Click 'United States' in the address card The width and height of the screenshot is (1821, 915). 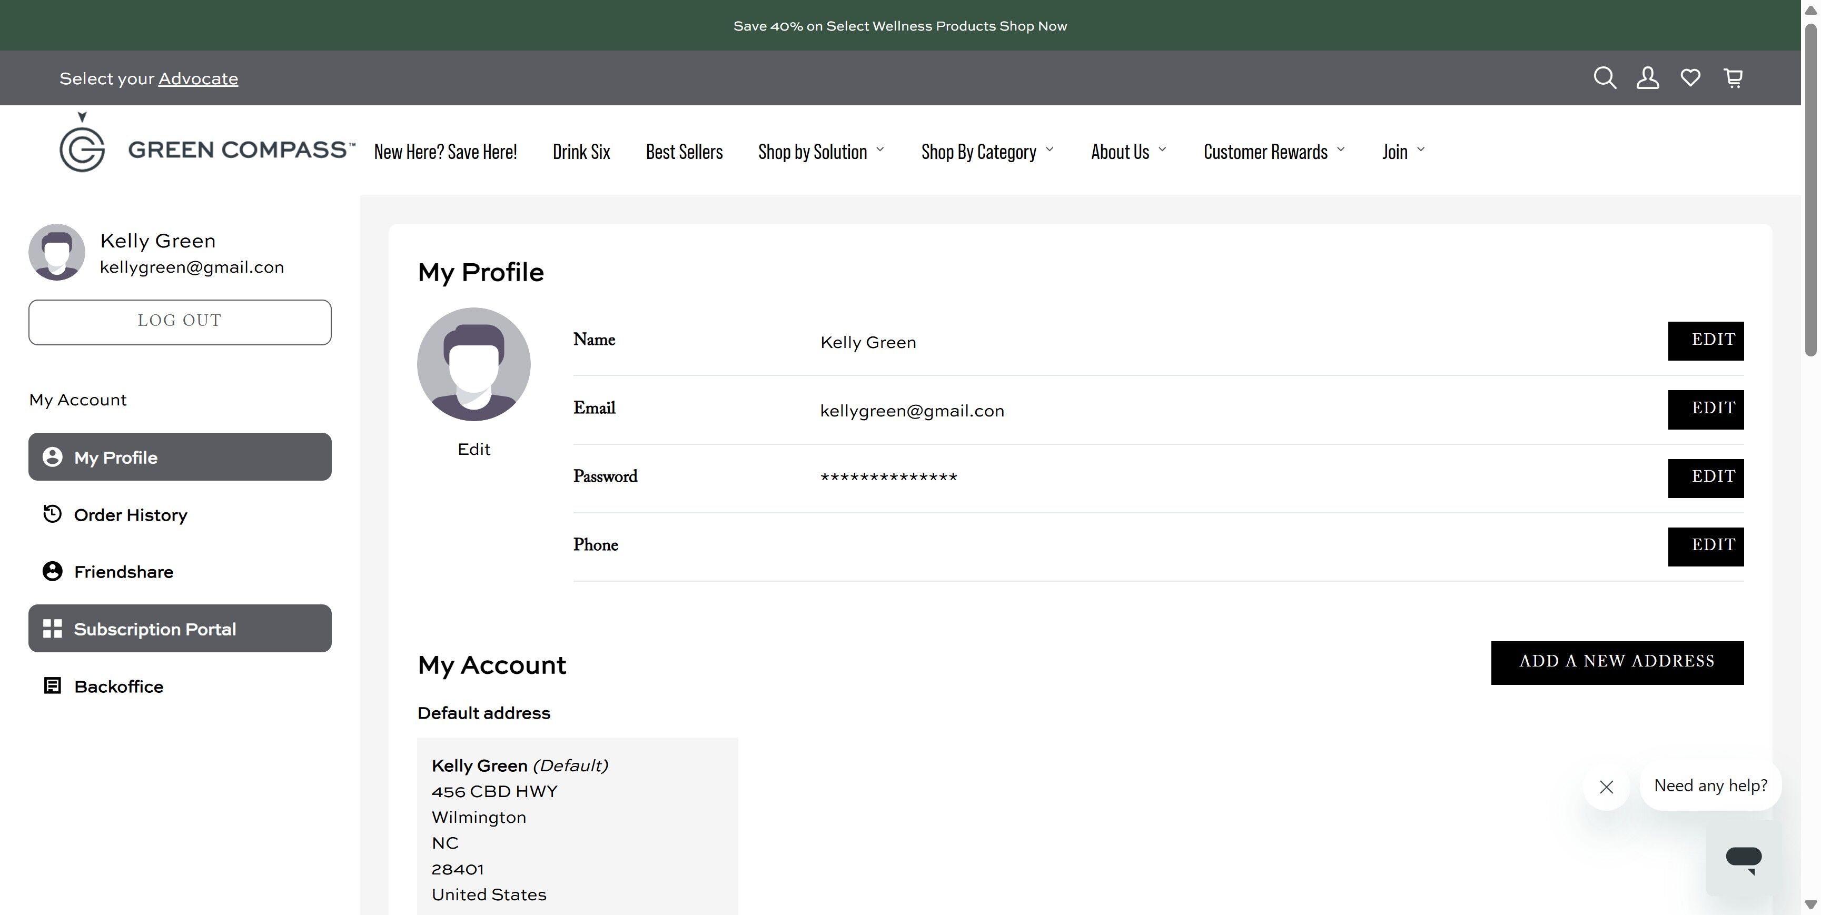[489, 894]
